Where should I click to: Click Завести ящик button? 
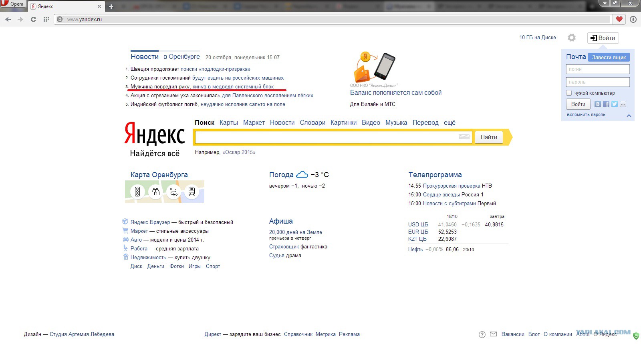(x=609, y=57)
